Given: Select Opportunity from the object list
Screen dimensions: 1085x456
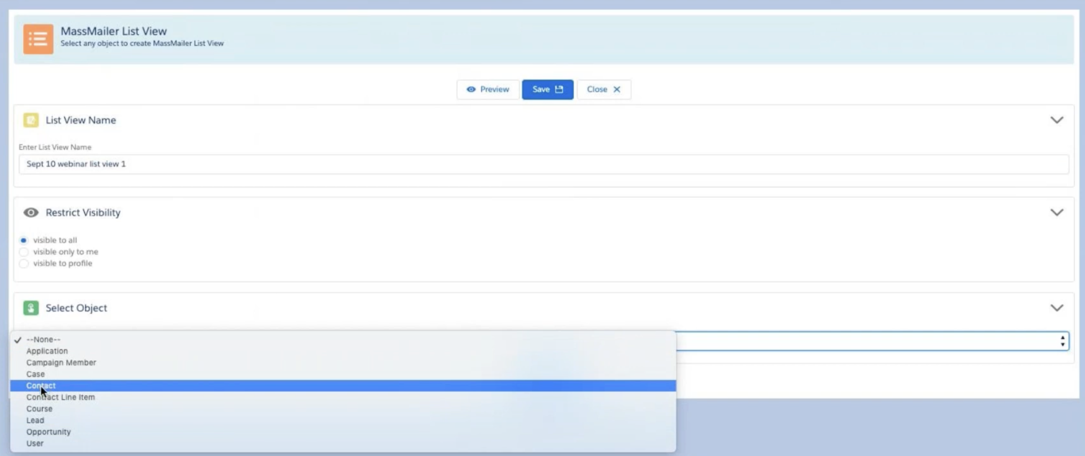Looking at the screenshot, I should 343,432.
